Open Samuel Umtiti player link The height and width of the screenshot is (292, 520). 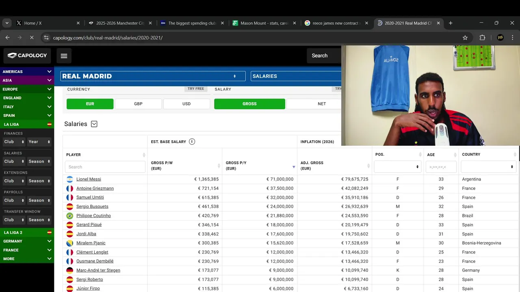[90, 198]
